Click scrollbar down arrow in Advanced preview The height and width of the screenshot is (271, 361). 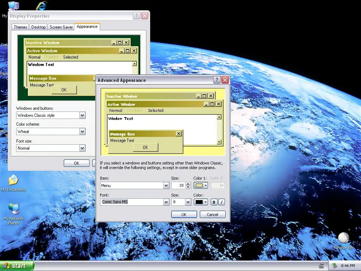[x=219, y=142]
